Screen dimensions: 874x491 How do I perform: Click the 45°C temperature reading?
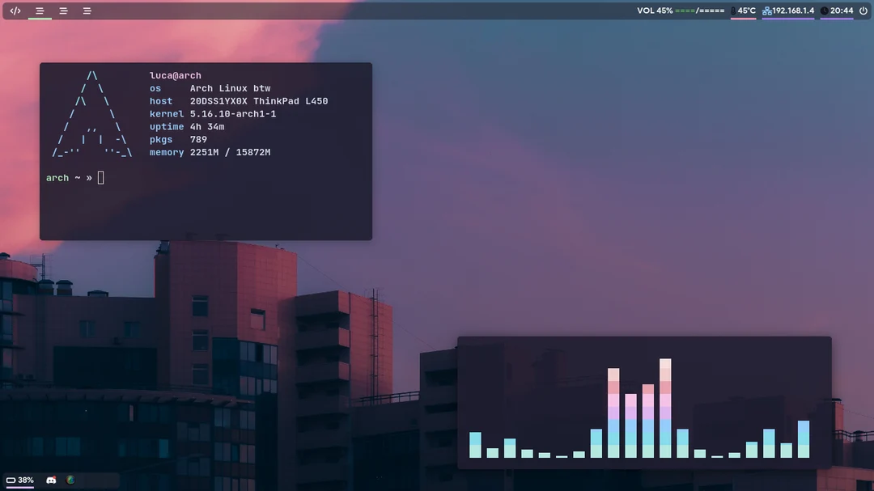(745, 11)
